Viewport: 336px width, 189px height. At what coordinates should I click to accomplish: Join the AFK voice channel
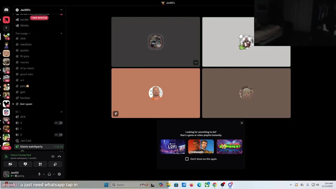point(39,117)
